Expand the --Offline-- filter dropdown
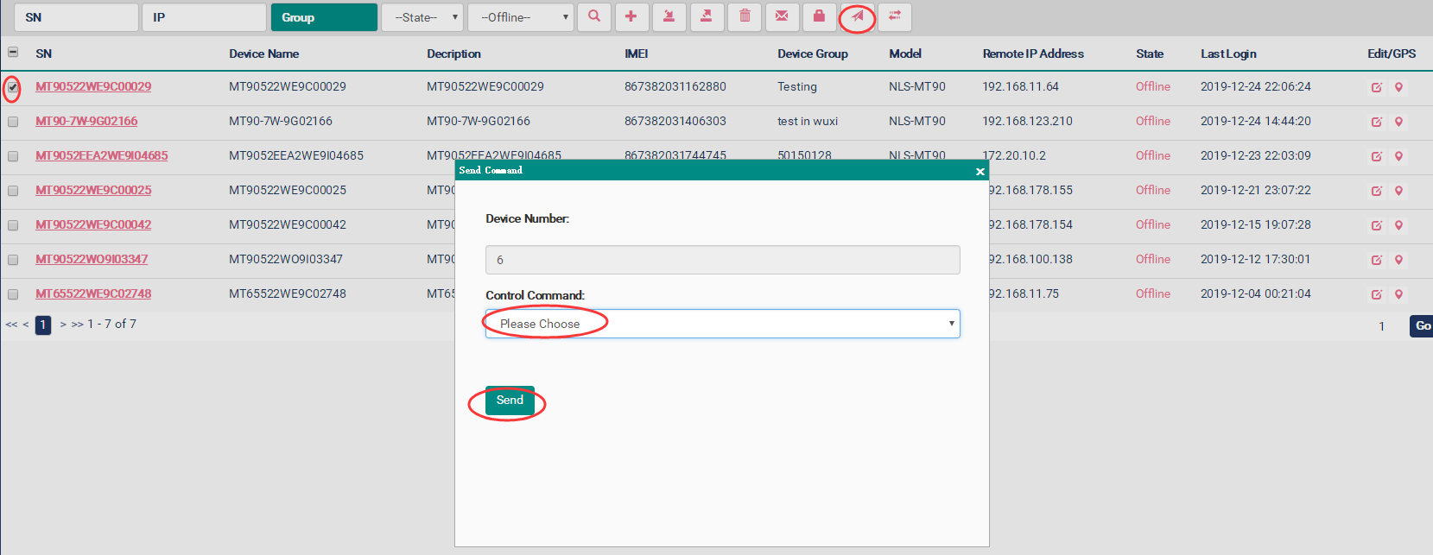 [x=520, y=17]
